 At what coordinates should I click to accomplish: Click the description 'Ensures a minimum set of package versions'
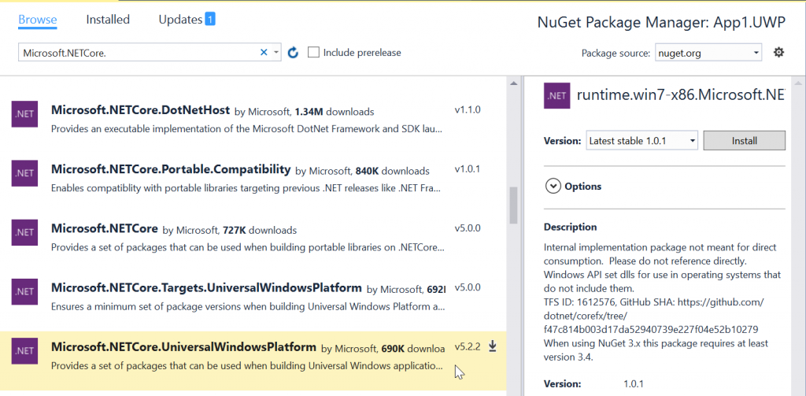pos(248,306)
